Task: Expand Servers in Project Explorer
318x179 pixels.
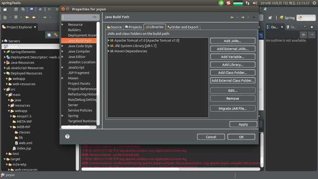Action: click(x=3, y=41)
